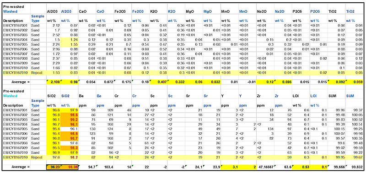This screenshot has width=366, height=173.
Task: Select the K2O average cell 0.407
Action: pyautogui.click(x=158, y=82)
